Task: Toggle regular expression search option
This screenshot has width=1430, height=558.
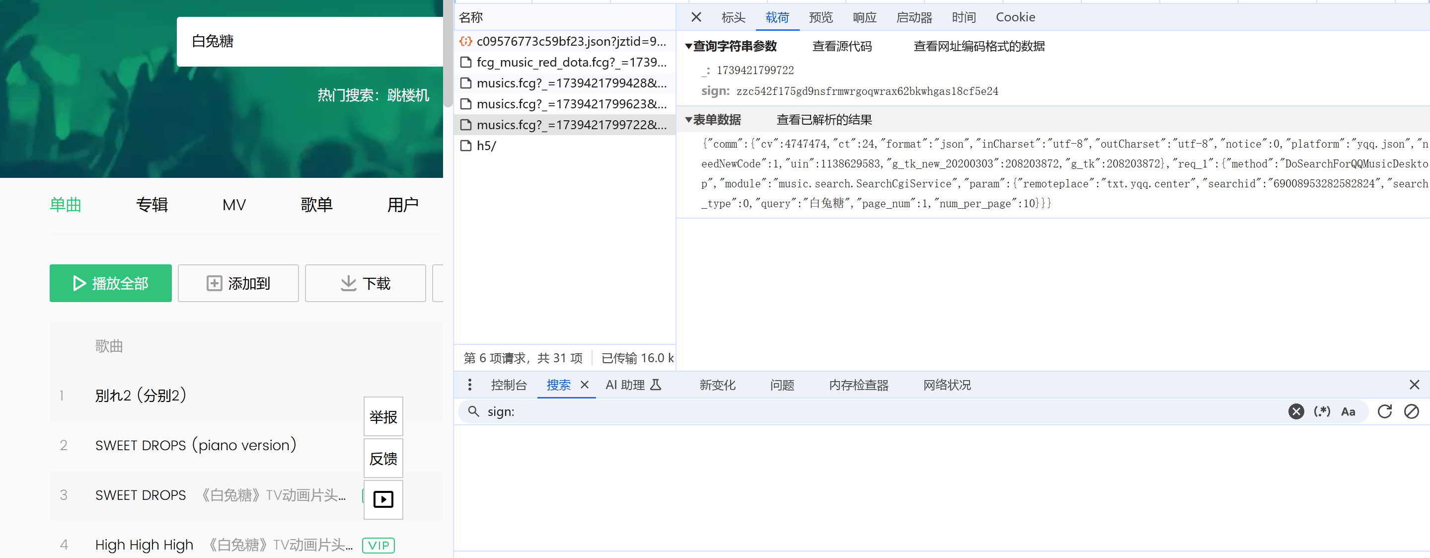Action: coord(1322,411)
